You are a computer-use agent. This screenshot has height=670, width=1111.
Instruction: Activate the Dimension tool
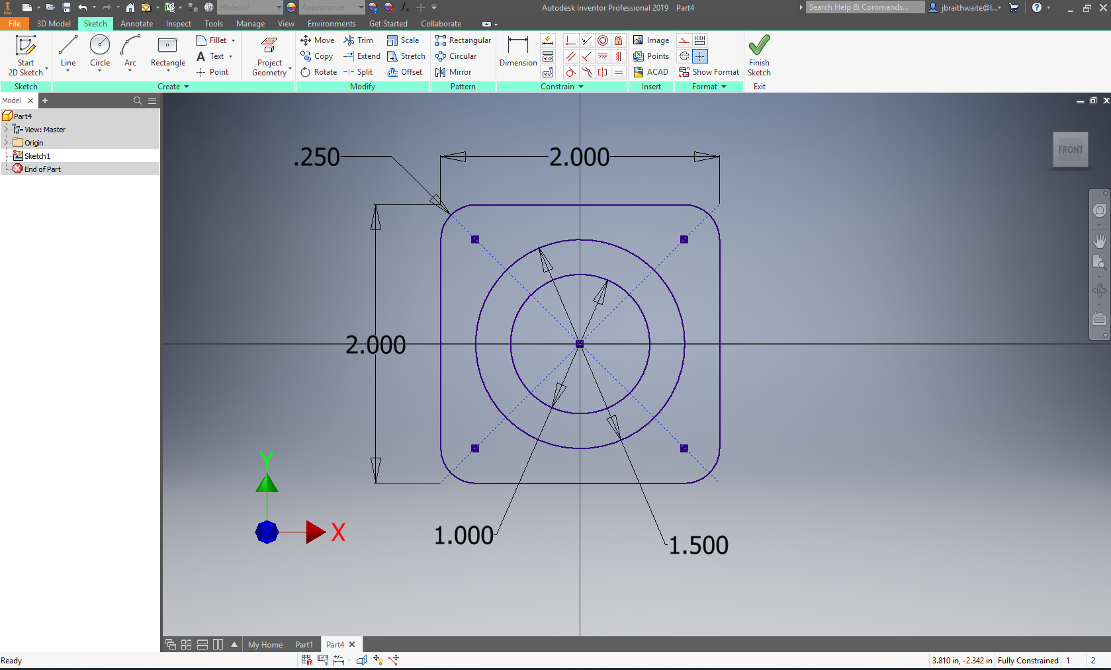pyautogui.click(x=518, y=52)
